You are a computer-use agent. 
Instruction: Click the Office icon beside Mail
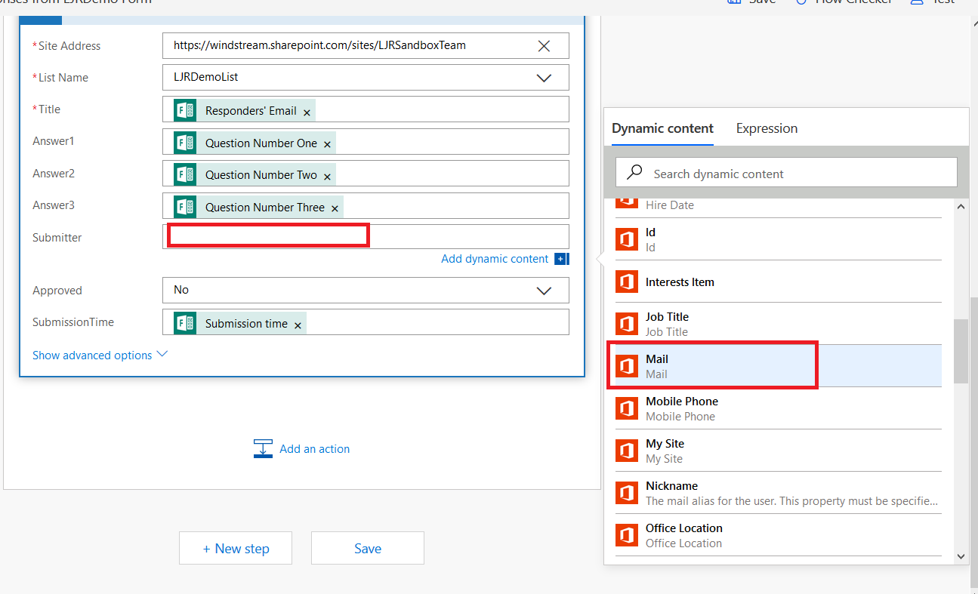(627, 366)
